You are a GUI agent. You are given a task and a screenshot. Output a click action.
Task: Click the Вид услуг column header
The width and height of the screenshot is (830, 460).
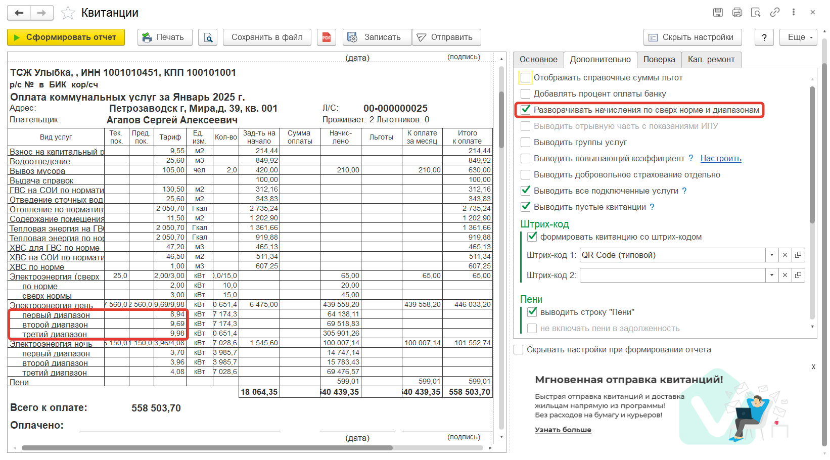click(x=56, y=137)
